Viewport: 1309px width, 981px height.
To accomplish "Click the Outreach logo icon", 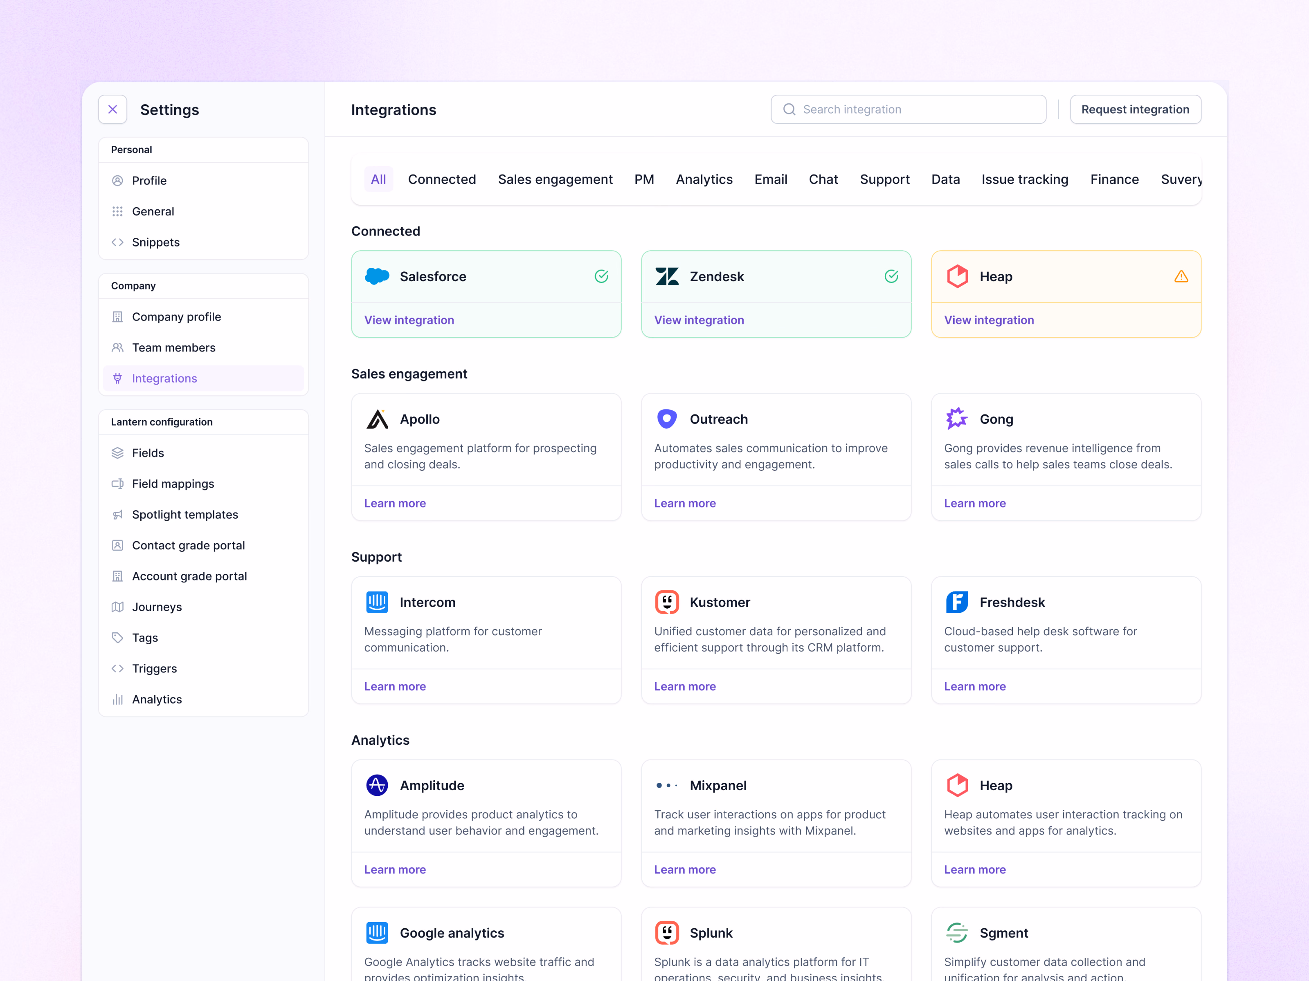I will coord(667,419).
